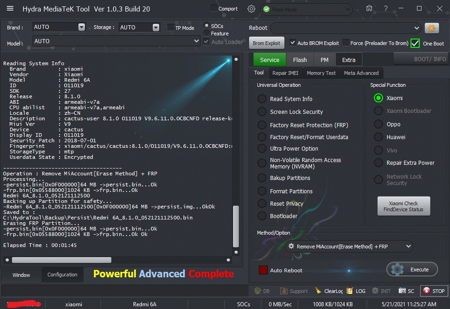This screenshot has height=309, width=450.
Task: Click the Brom Exploit button
Action: pos(267,43)
